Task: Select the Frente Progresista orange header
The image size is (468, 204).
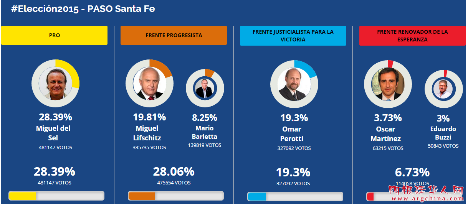Action: 174,35
